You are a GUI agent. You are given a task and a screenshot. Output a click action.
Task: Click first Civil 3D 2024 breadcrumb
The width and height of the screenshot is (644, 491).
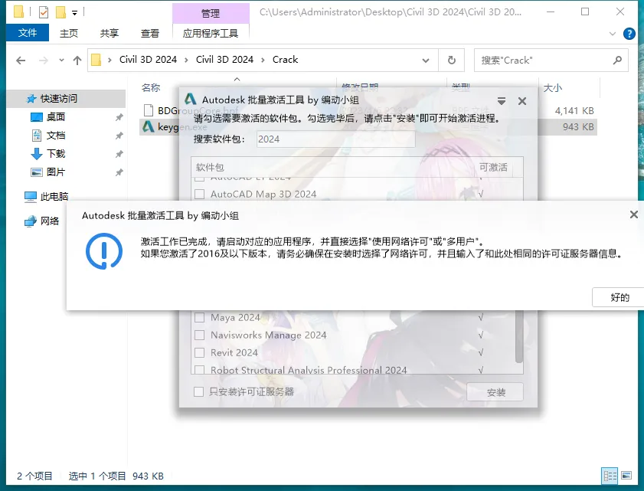click(148, 60)
